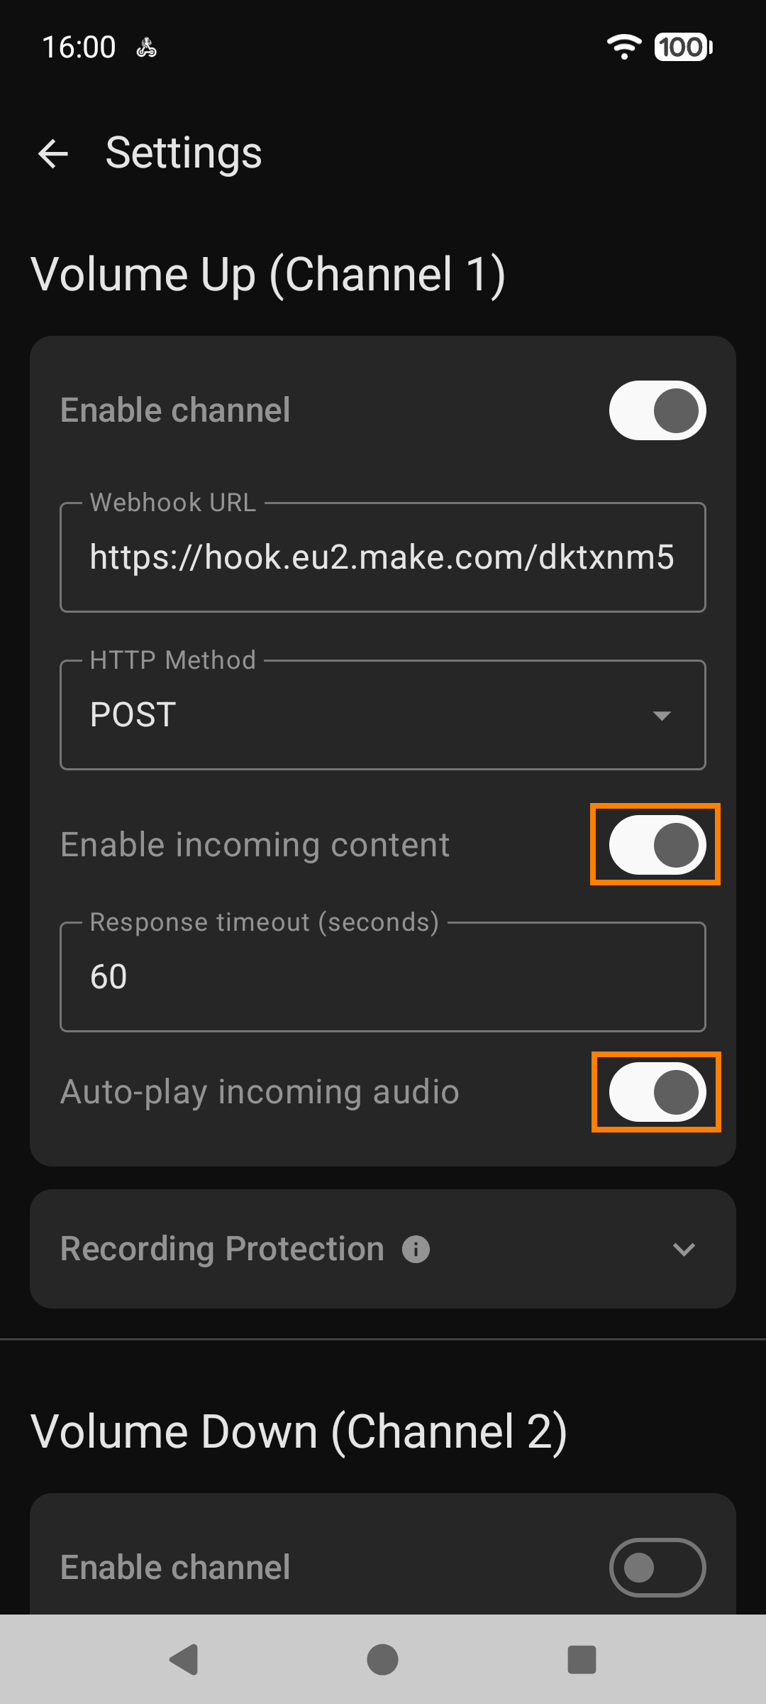Open recent apps with square button
This screenshot has height=1704, width=766.
(582, 1659)
